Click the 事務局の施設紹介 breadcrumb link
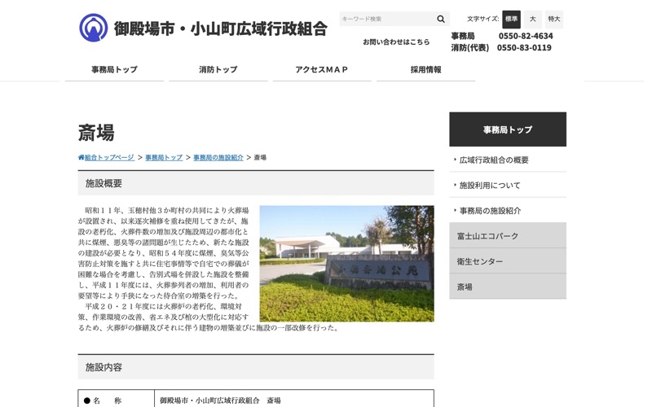The image size is (652, 407). 218,157
